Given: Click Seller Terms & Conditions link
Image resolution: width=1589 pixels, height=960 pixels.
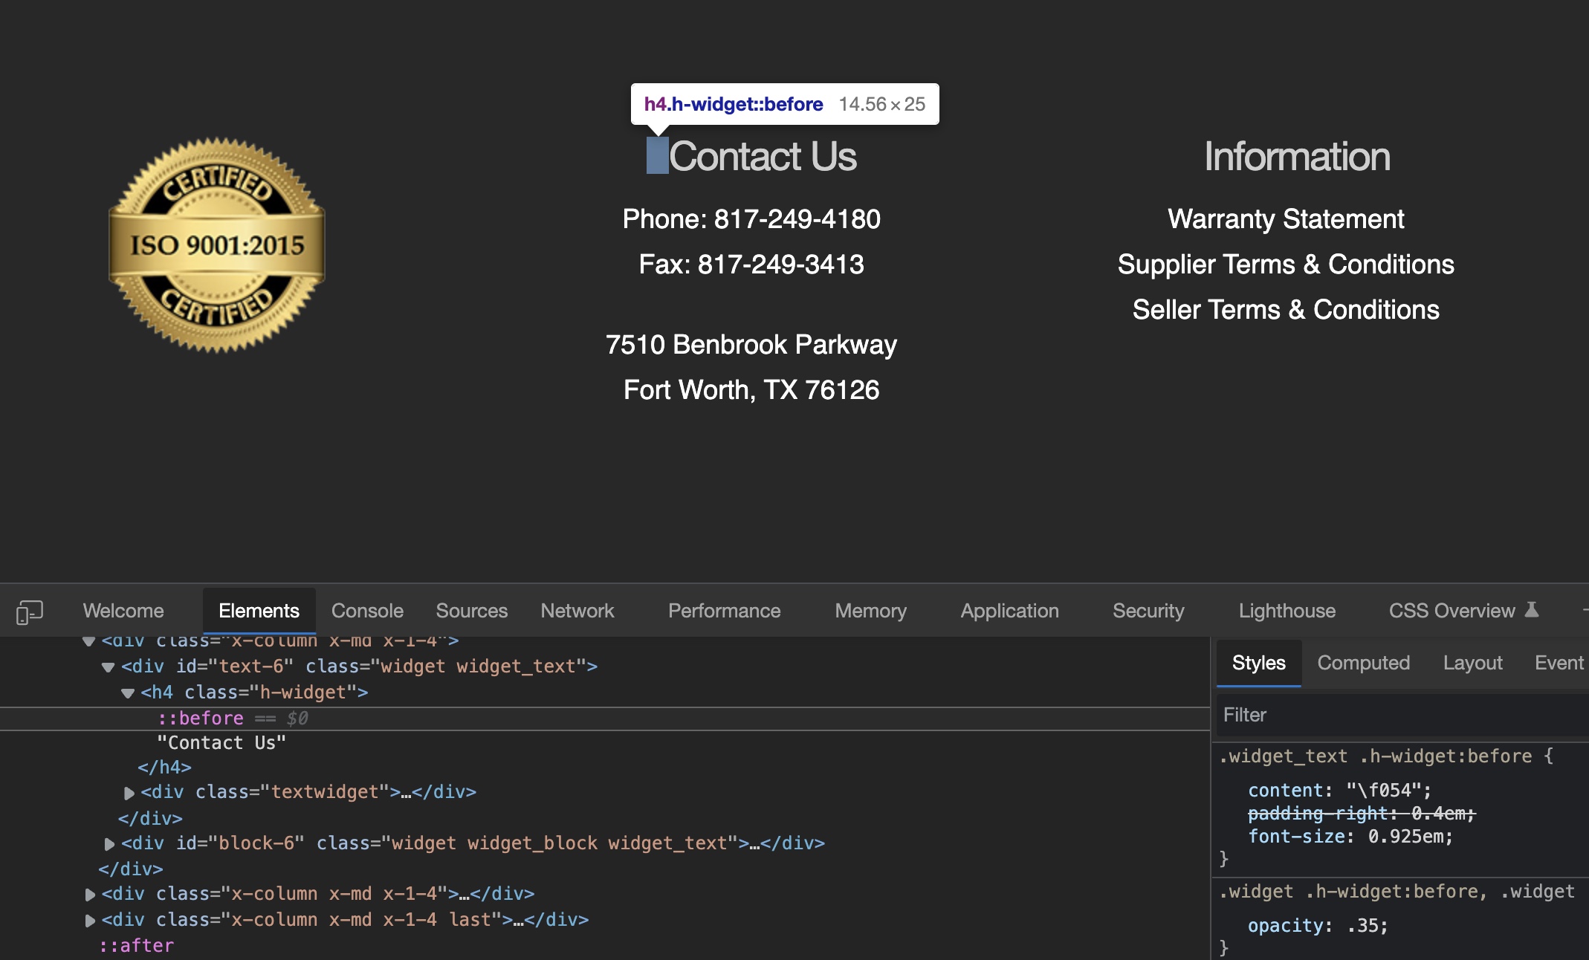Looking at the screenshot, I should click(x=1285, y=310).
